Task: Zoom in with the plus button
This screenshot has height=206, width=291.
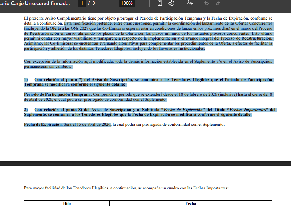Action: pos(142,3)
